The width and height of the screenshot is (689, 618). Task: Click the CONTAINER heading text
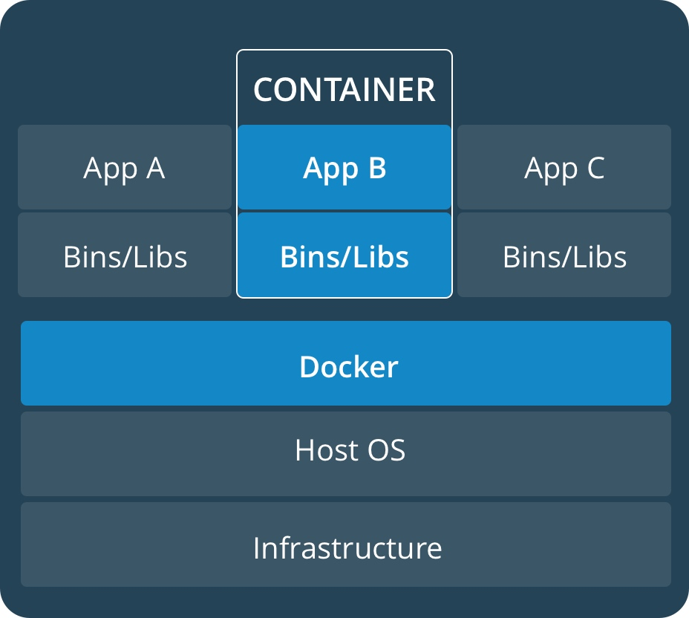(344, 90)
